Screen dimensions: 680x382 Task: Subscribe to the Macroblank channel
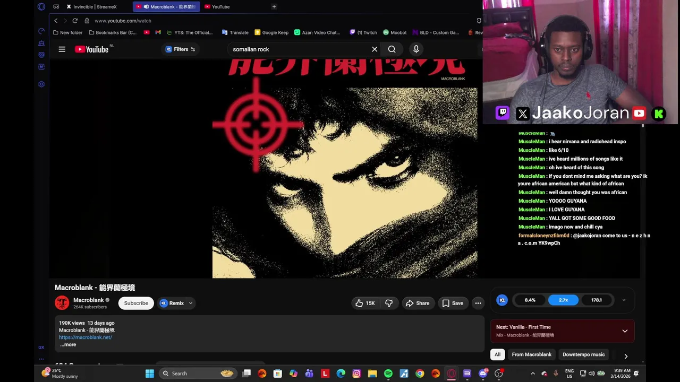click(136, 303)
